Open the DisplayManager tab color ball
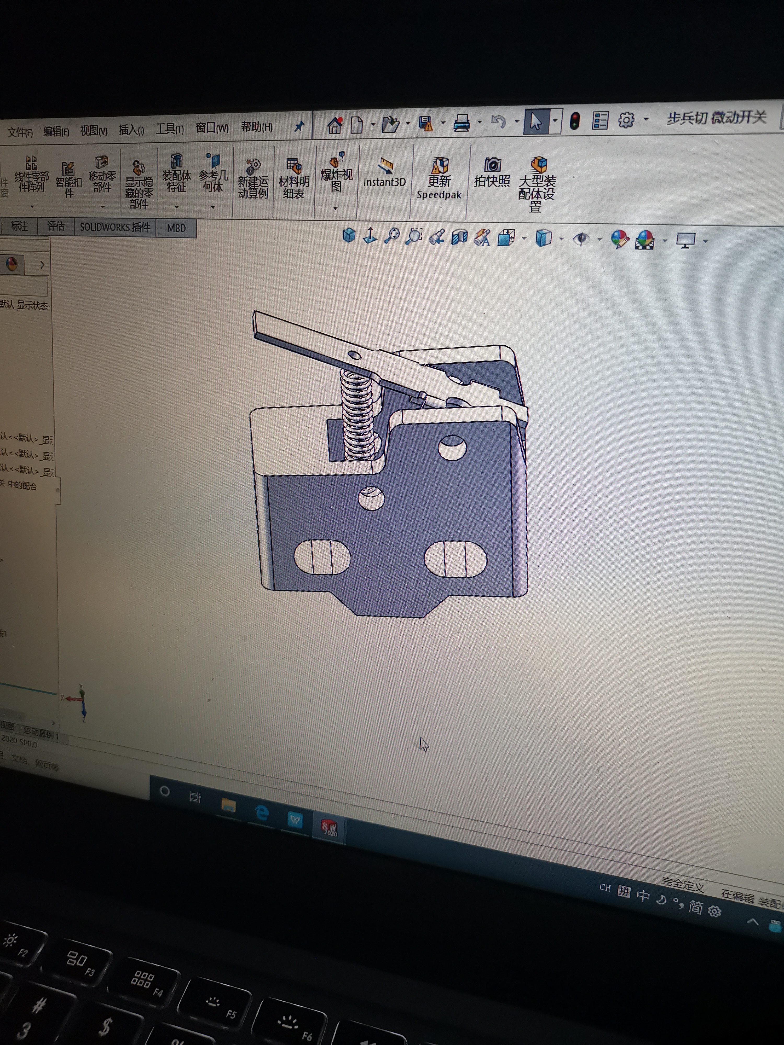The height and width of the screenshot is (1045, 784). coord(12,264)
